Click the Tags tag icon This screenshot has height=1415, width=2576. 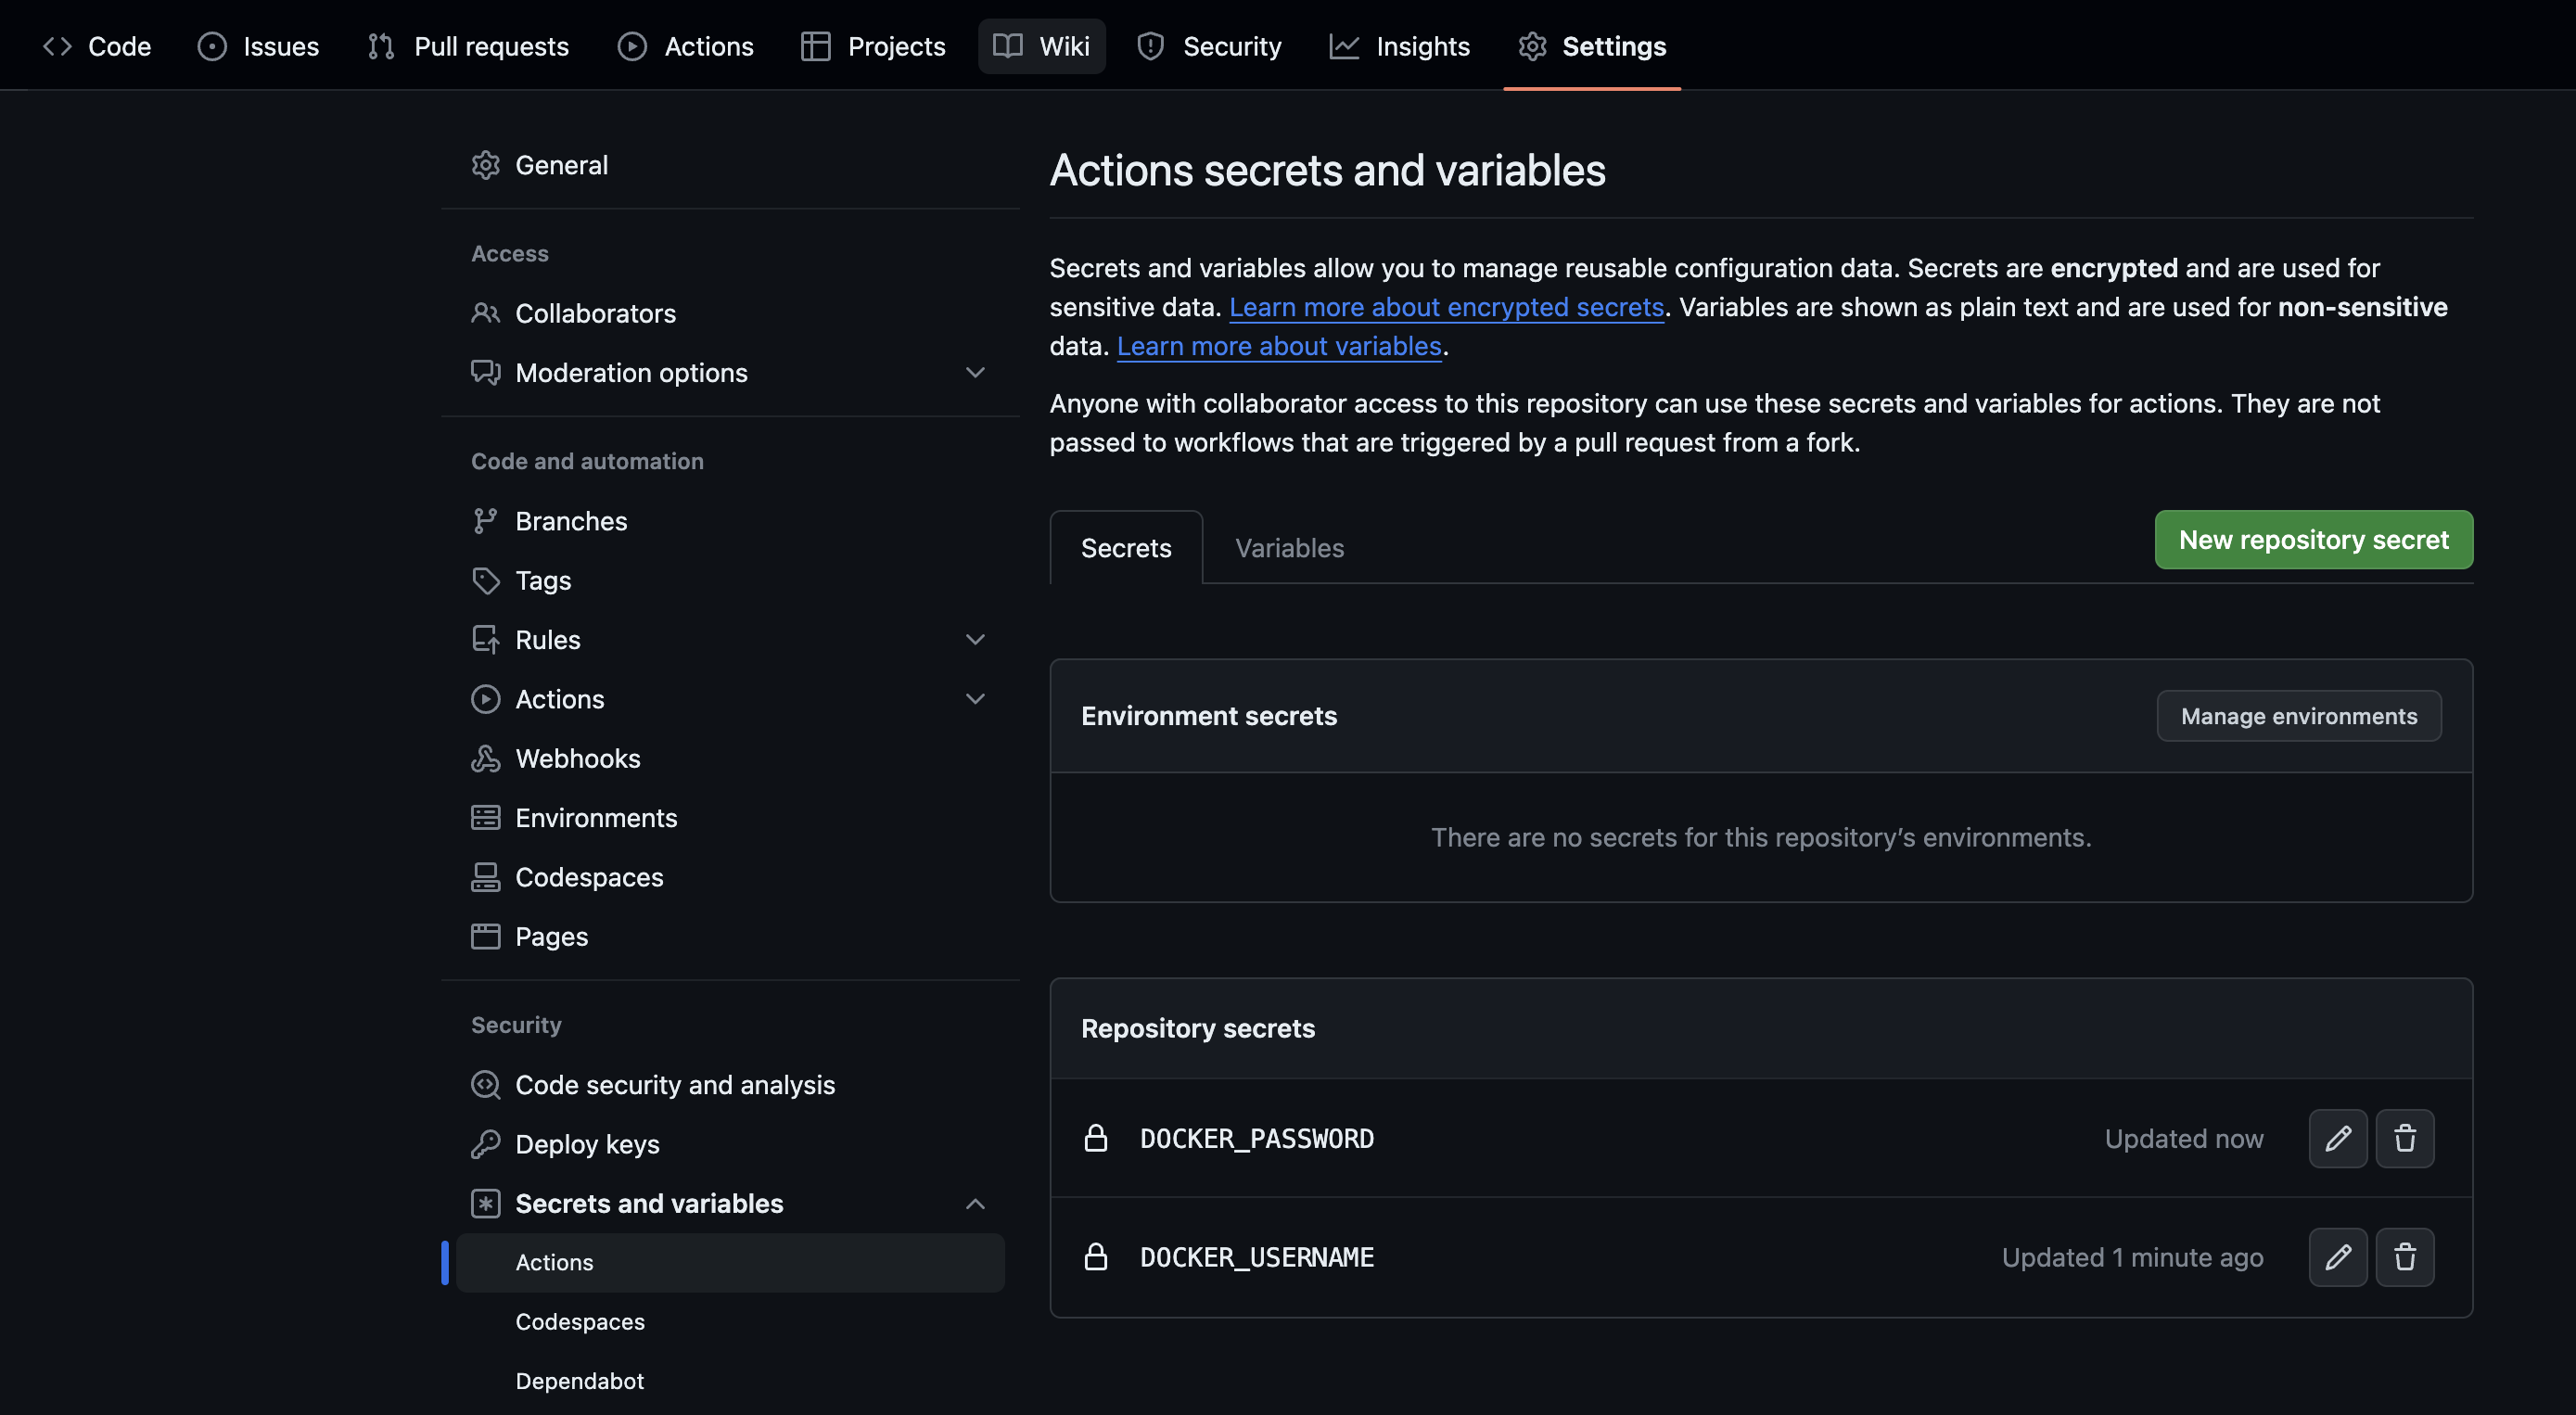(485, 580)
